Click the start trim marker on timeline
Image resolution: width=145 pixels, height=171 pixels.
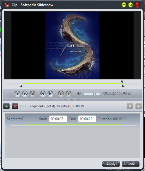[21, 85]
